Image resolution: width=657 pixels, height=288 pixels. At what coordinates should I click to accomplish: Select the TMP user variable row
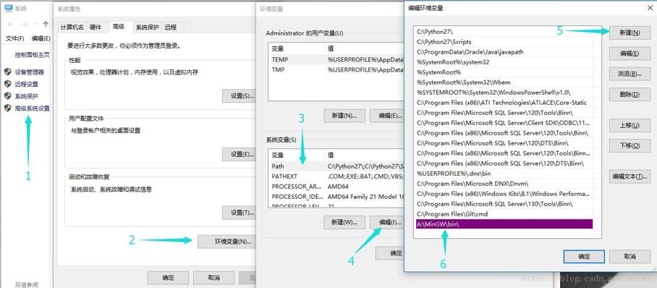tap(336, 69)
